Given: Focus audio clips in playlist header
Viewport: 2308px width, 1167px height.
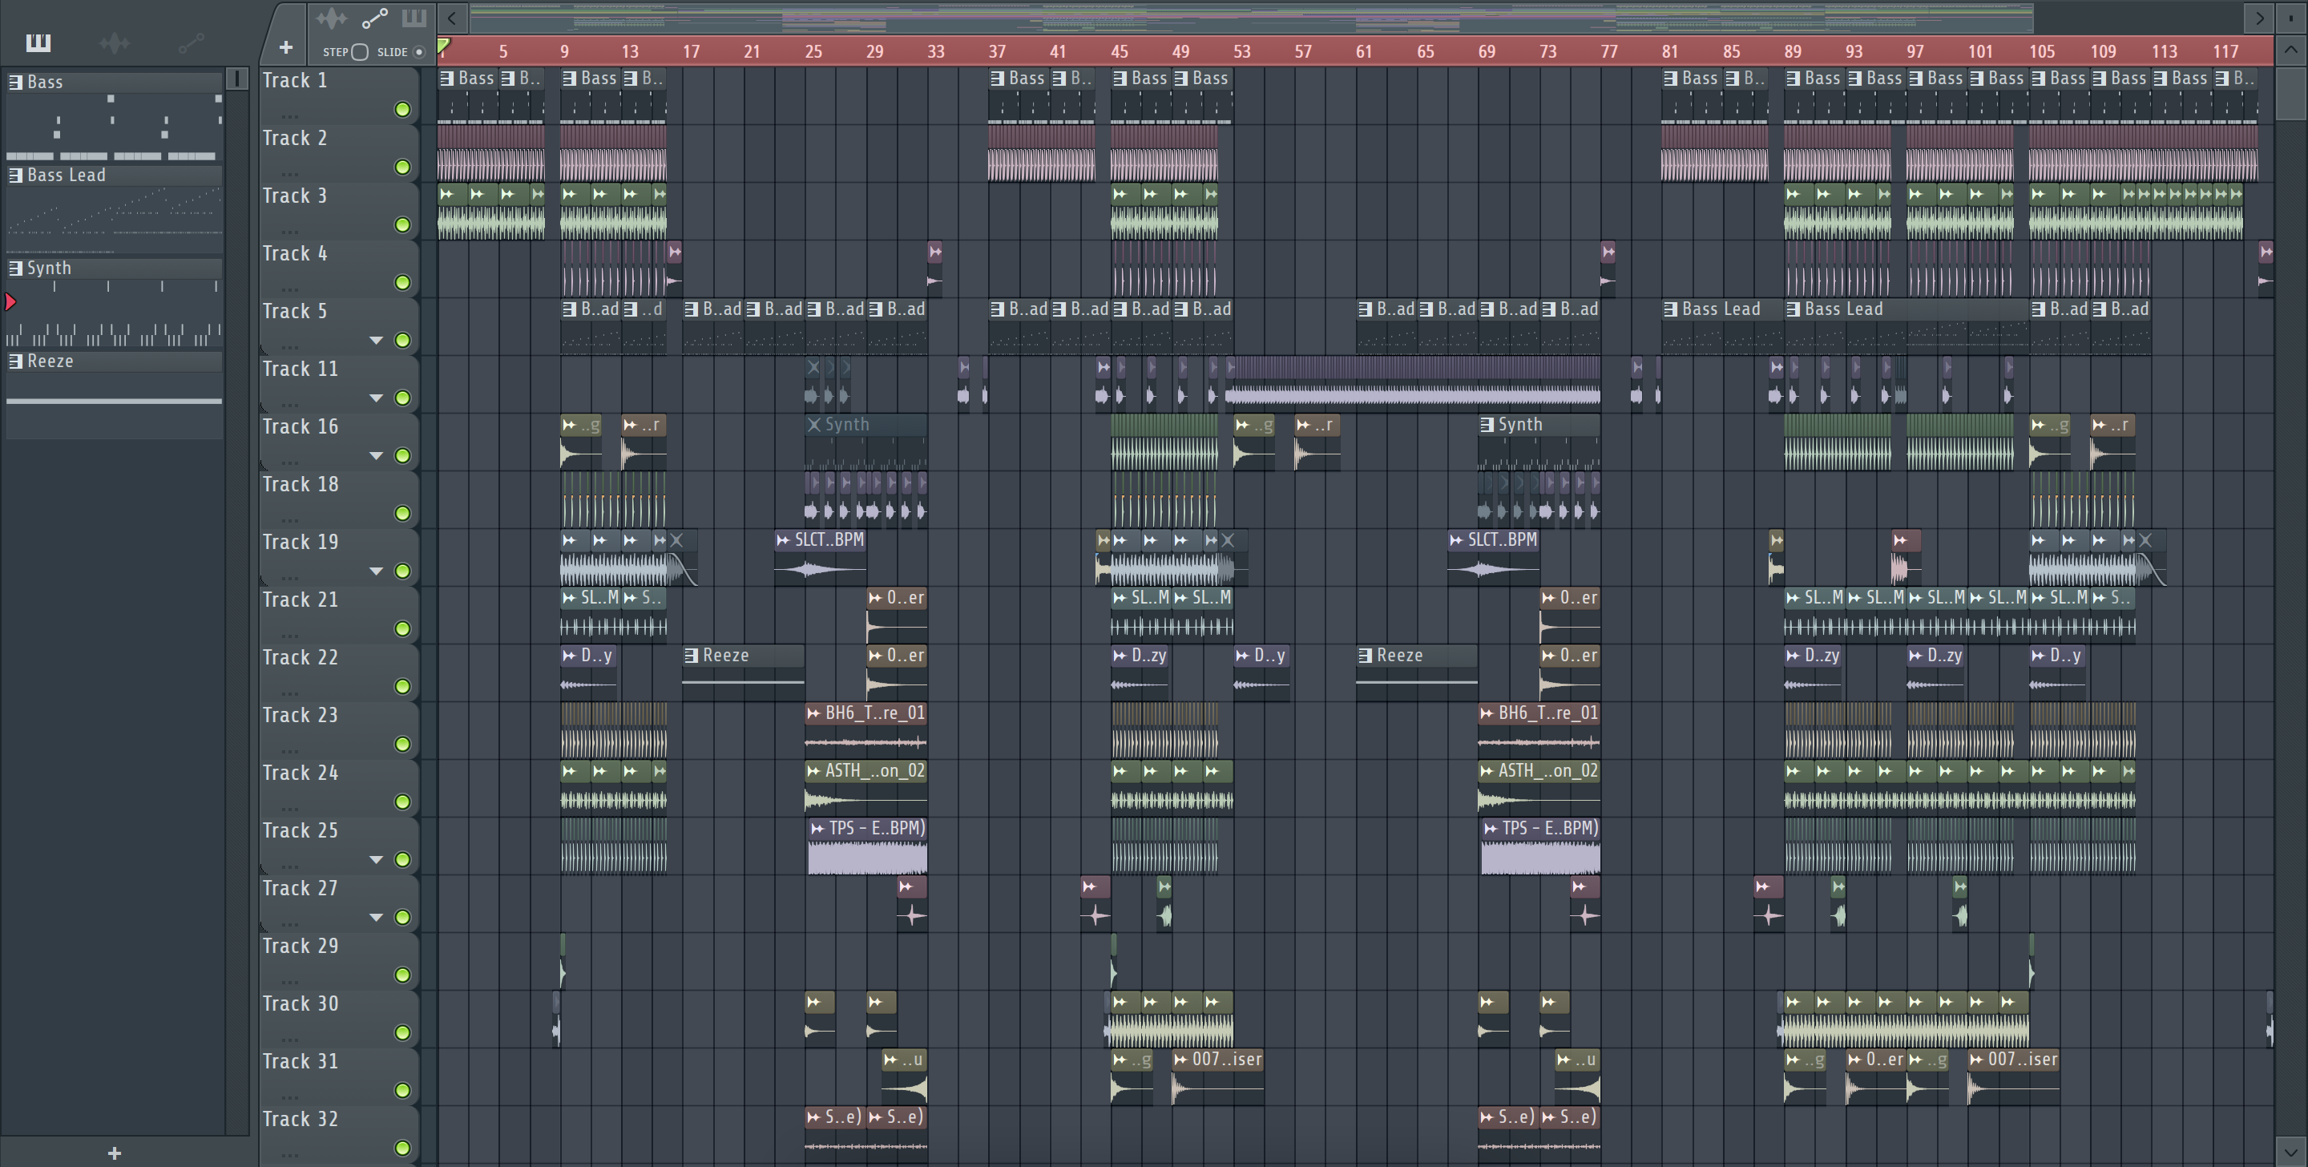Looking at the screenshot, I should point(331,18).
